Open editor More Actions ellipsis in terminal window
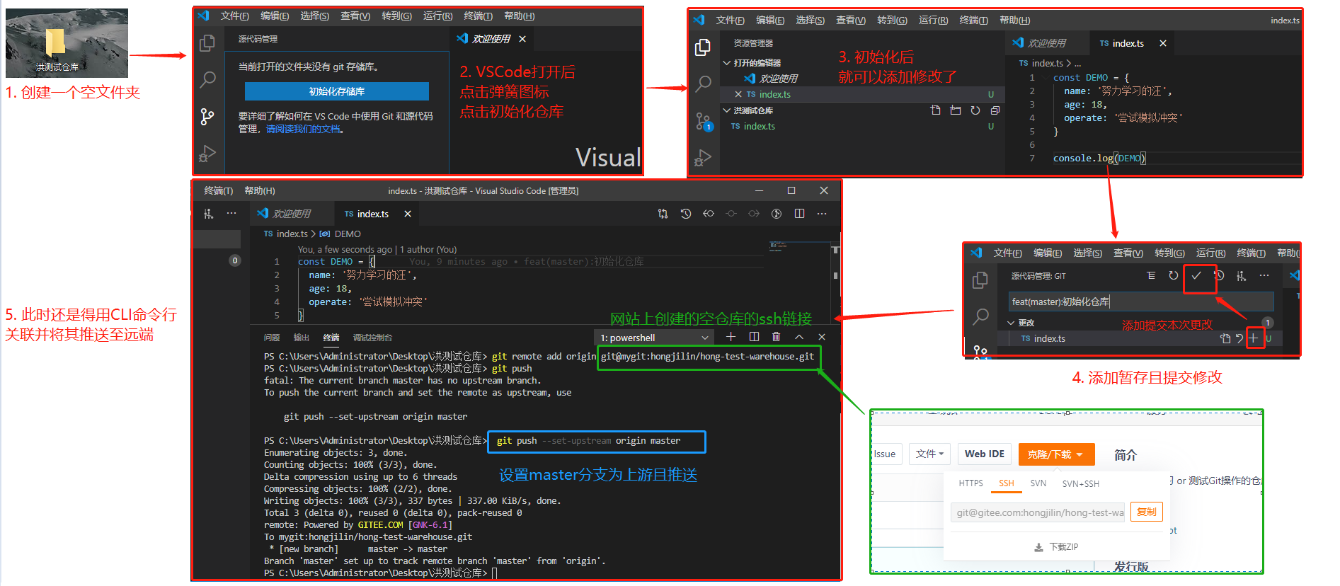 point(822,214)
